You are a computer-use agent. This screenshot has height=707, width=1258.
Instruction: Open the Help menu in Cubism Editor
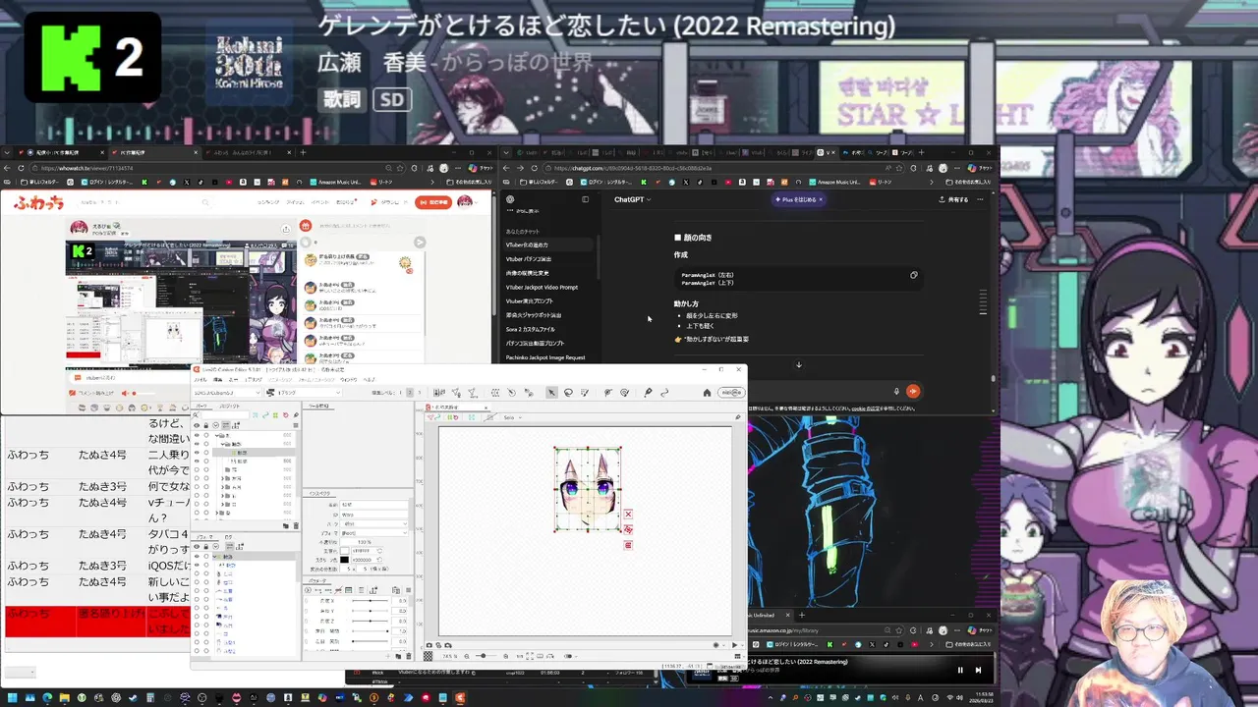[x=369, y=379]
